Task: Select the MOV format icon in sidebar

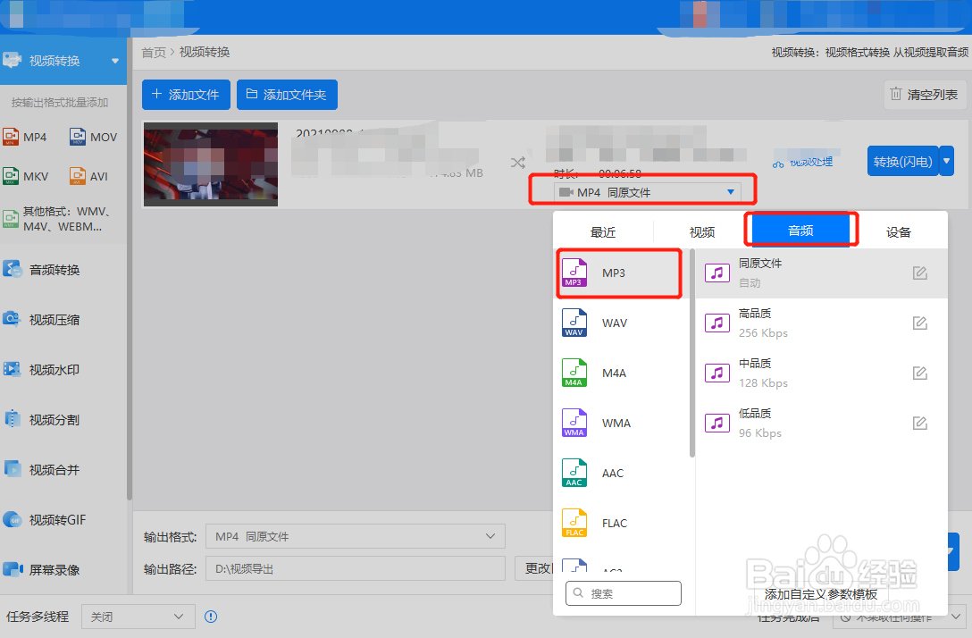Action: tap(78, 137)
